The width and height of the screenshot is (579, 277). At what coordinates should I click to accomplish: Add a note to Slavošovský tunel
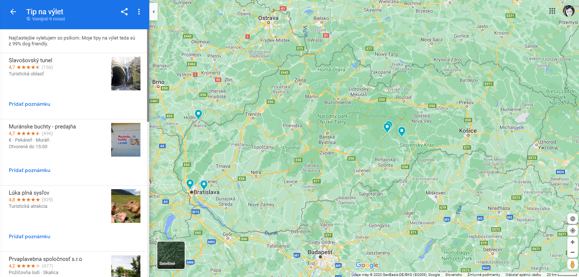coord(30,104)
